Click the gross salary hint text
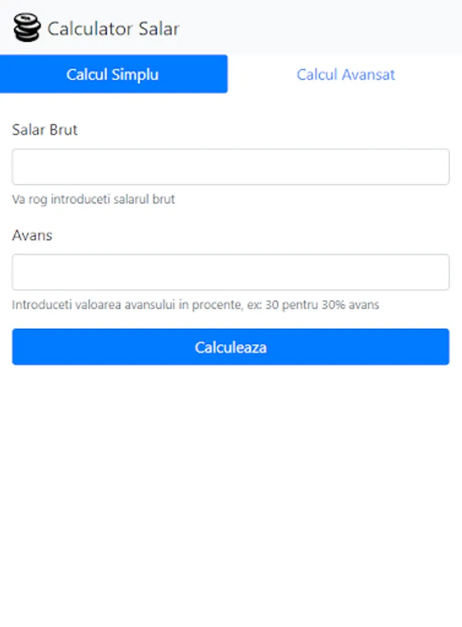 (x=93, y=200)
